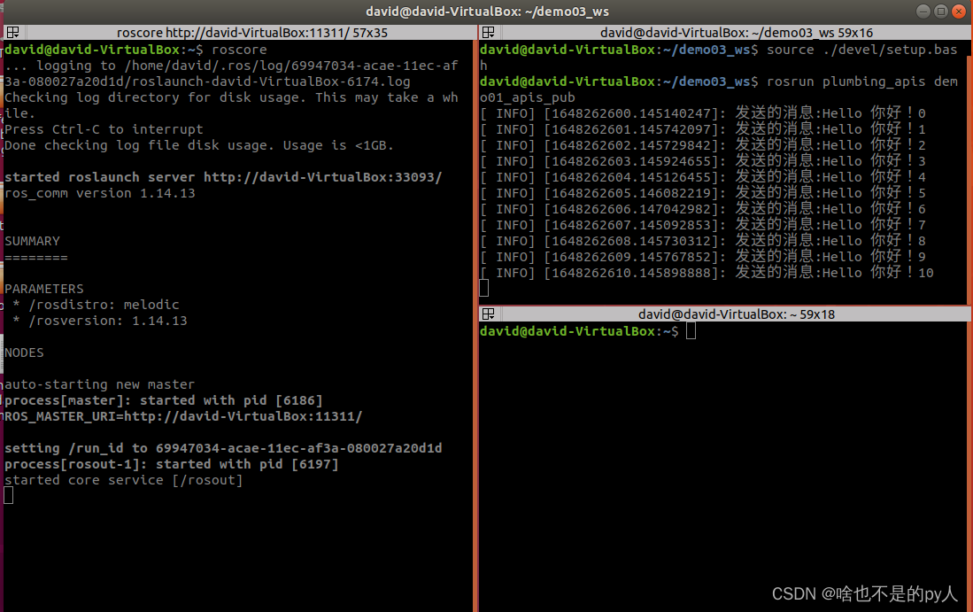This screenshot has width=973, height=612.
Task: Click the INFO line with timestamp 1648262604.145126455
Action: (x=703, y=177)
